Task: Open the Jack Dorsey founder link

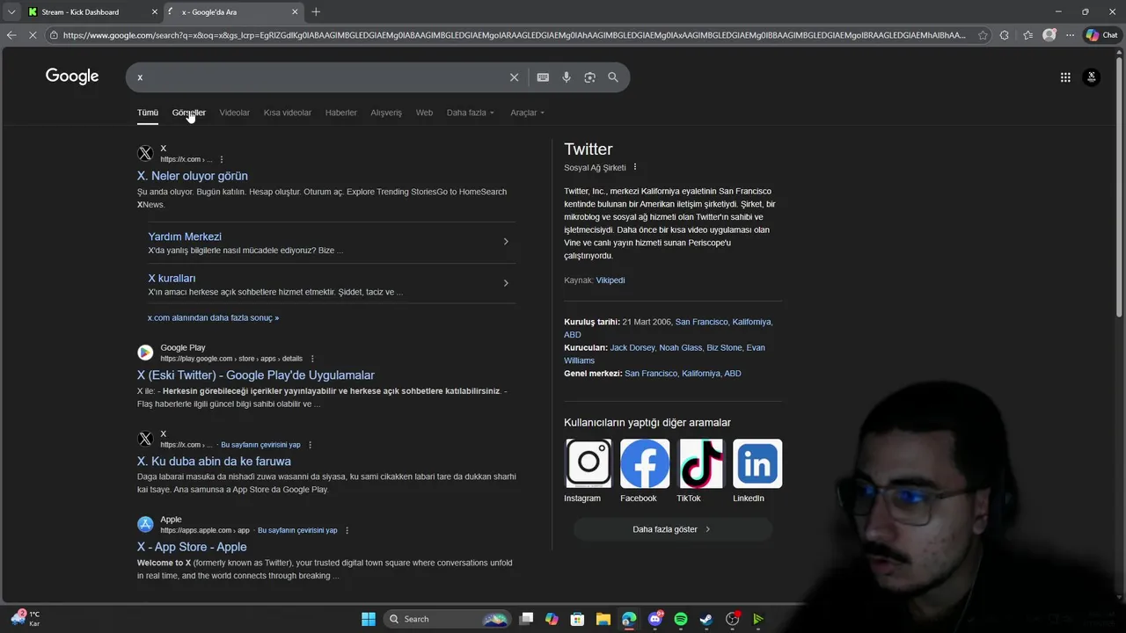Action: tap(632, 347)
